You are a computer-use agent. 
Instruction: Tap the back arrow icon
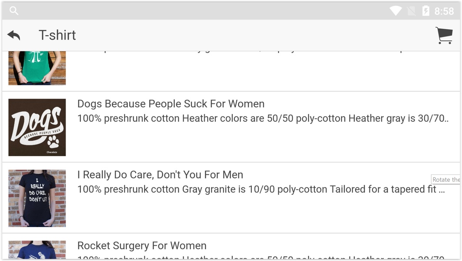(x=14, y=35)
